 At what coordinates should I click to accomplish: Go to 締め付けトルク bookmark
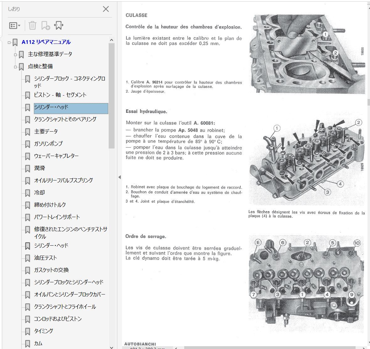[50, 205]
